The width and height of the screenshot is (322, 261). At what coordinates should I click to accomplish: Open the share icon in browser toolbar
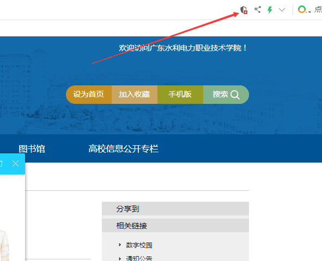[258, 10]
